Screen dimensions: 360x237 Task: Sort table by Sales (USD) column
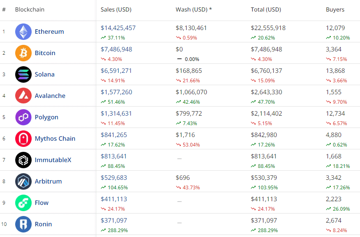(x=116, y=9)
